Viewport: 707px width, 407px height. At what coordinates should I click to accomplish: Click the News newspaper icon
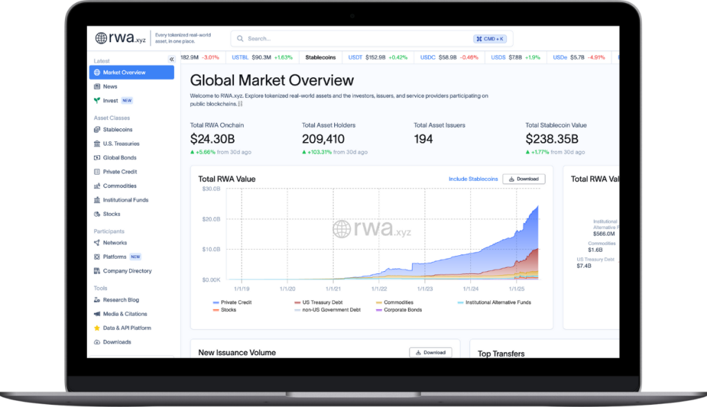[x=97, y=86]
